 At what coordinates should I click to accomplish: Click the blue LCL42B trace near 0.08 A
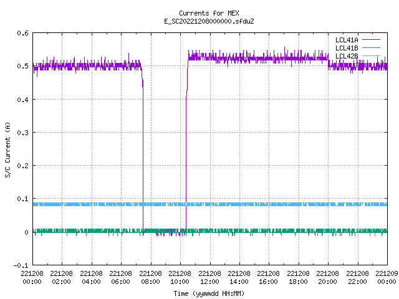coord(210,204)
